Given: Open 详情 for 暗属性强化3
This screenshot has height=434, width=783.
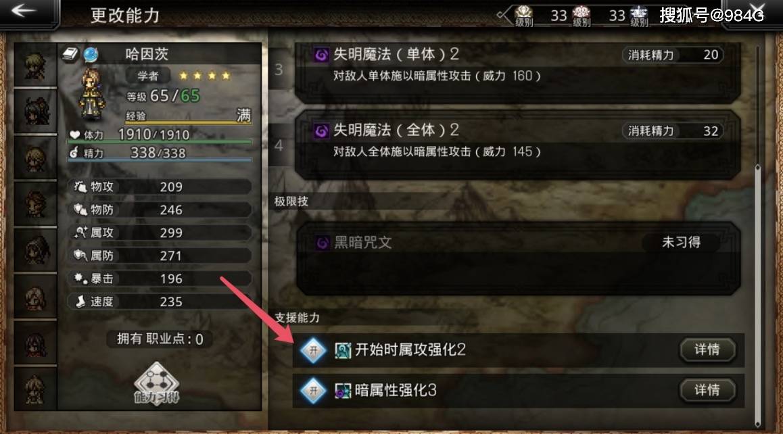Looking at the screenshot, I should 707,390.
